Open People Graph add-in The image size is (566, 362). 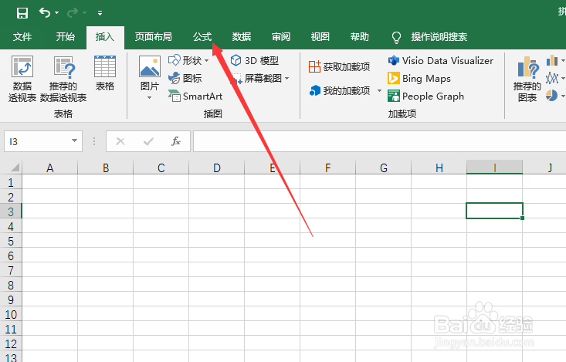coord(425,96)
